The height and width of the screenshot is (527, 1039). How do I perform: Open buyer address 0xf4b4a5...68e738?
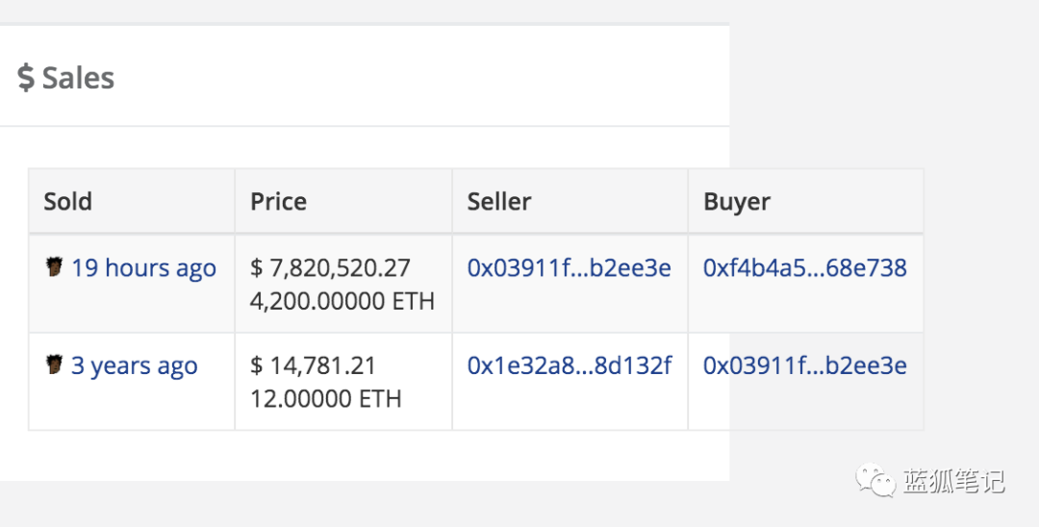805,267
